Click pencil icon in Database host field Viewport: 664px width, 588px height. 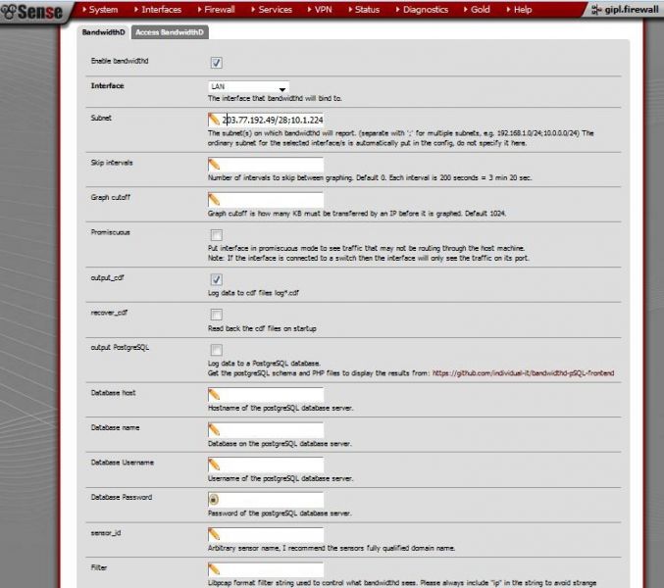click(214, 395)
